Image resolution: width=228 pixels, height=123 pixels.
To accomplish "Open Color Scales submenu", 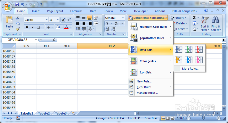I will click(151, 61).
